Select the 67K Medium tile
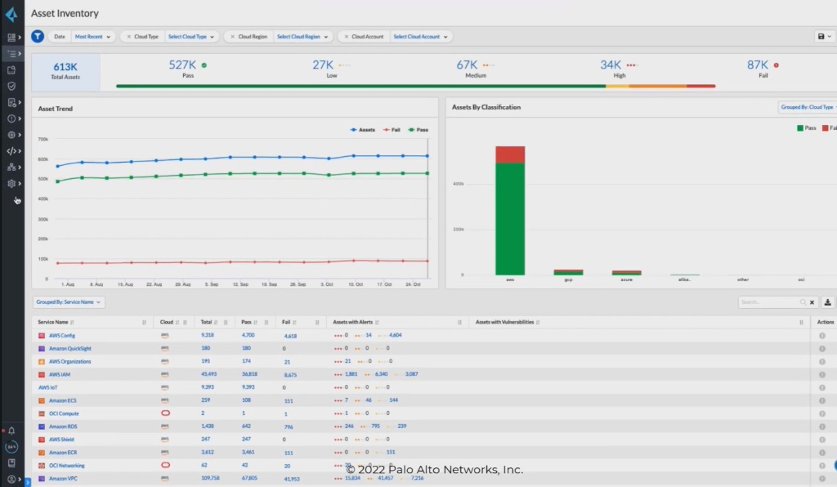837x487 pixels. [475, 69]
